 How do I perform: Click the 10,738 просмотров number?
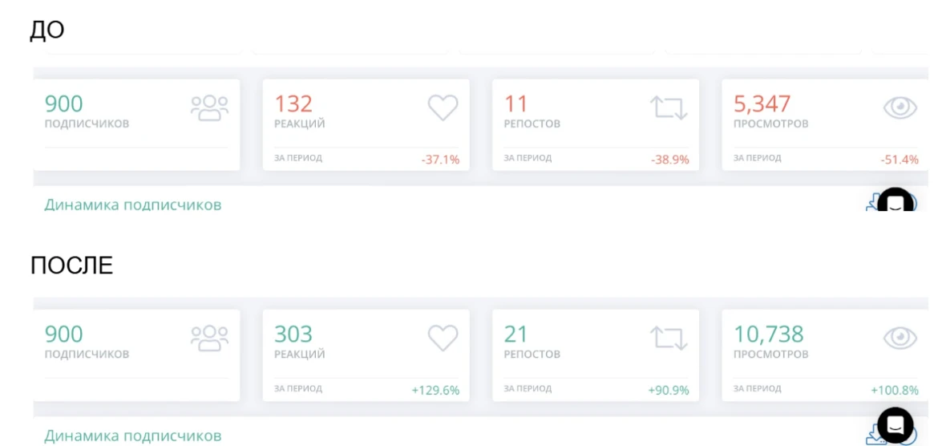[768, 334]
